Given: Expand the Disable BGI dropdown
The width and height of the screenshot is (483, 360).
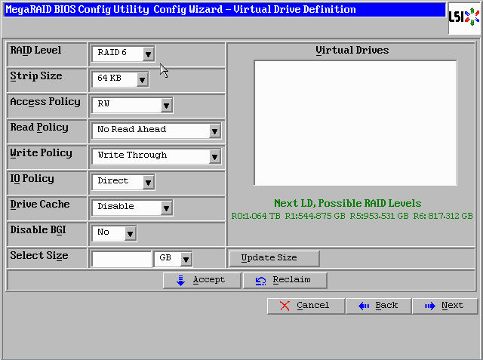Looking at the screenshot, I should (130, 233).
